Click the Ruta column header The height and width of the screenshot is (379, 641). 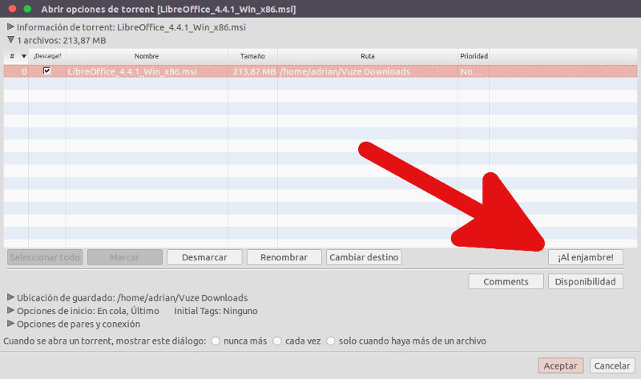367,56
